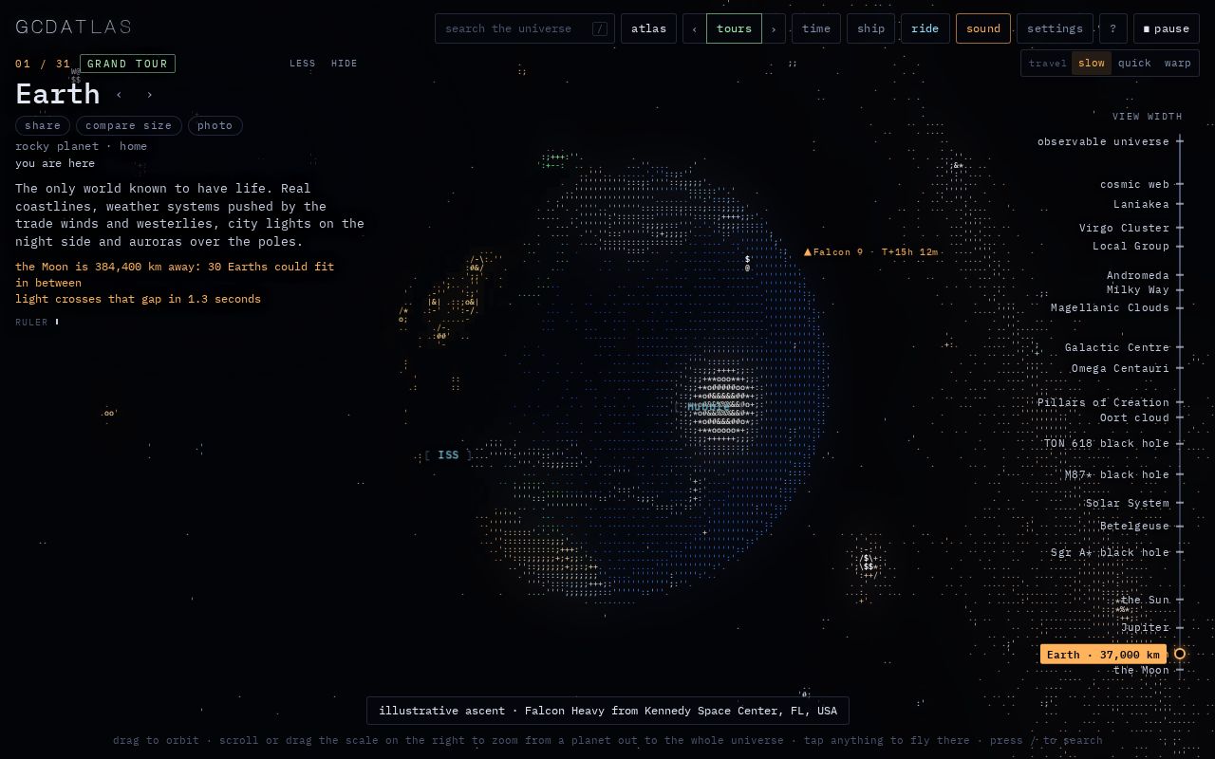Image resolution: width=1215 pixels, height=759 pixels.
Task: Open the ship menu
Action: click(x=870, y=28)
